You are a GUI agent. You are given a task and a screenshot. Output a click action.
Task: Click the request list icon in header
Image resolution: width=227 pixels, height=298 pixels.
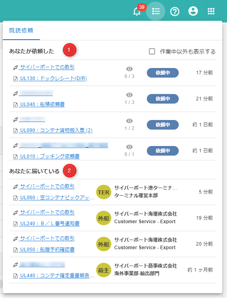coord(156,11)
